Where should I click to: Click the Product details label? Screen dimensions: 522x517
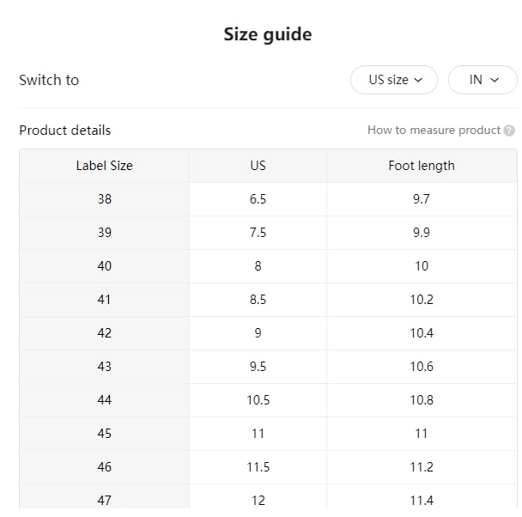pyautogui.click(x=64, y=131)
